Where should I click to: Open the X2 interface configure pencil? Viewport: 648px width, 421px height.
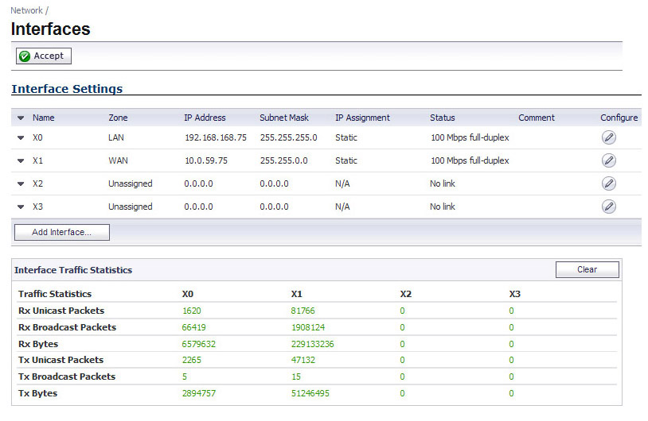pos(609,183)
